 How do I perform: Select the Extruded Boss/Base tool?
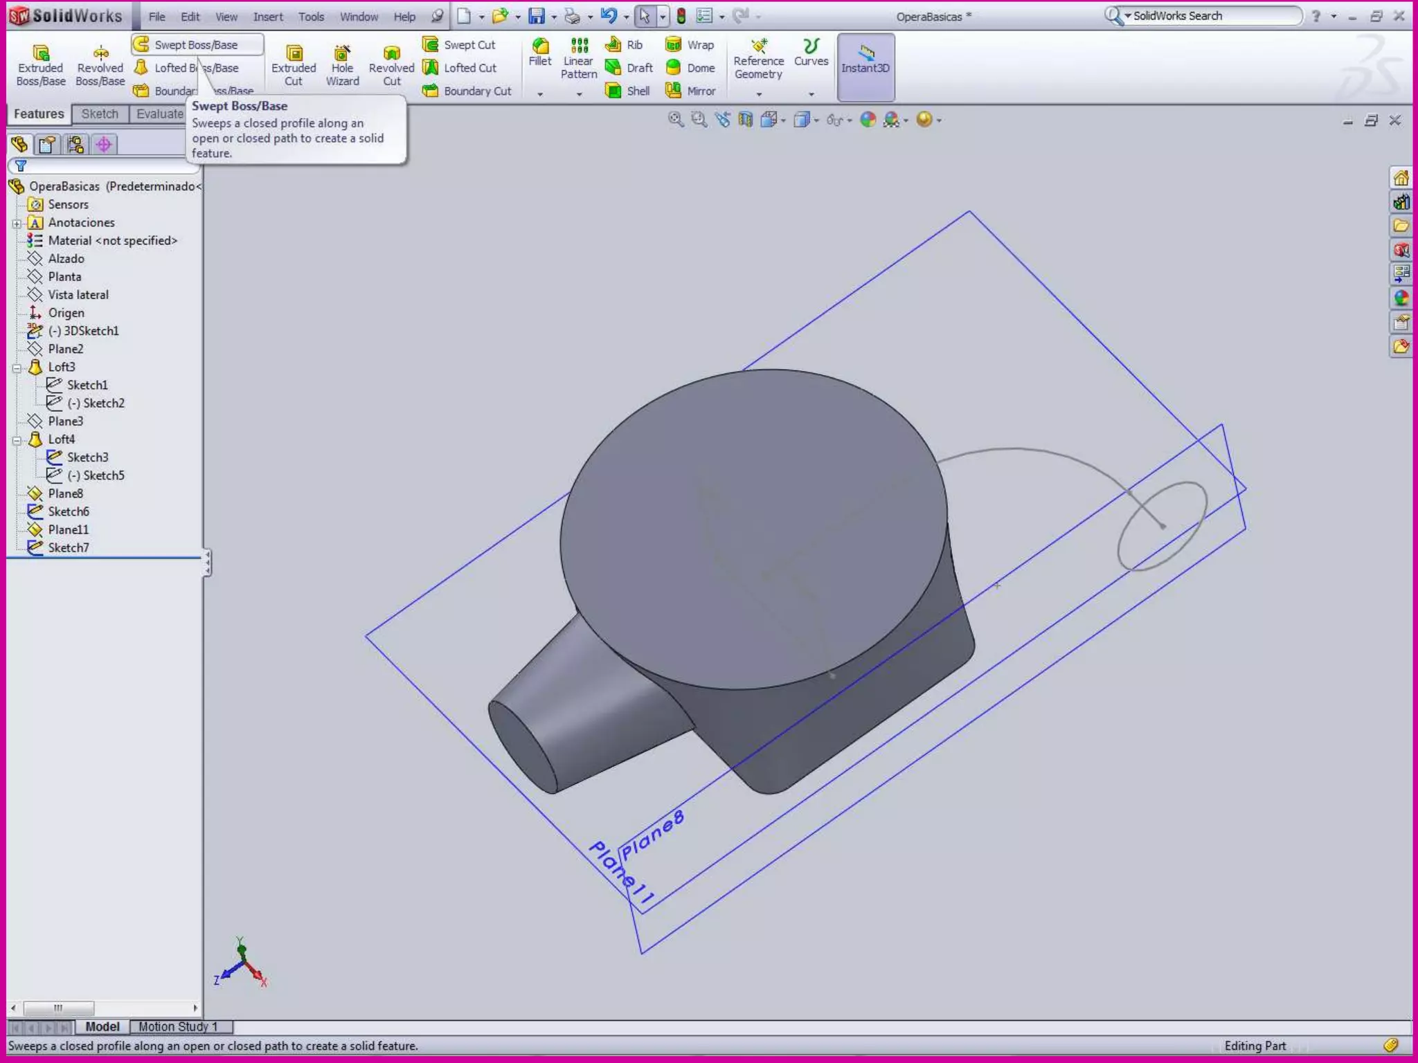click(40, 54)
